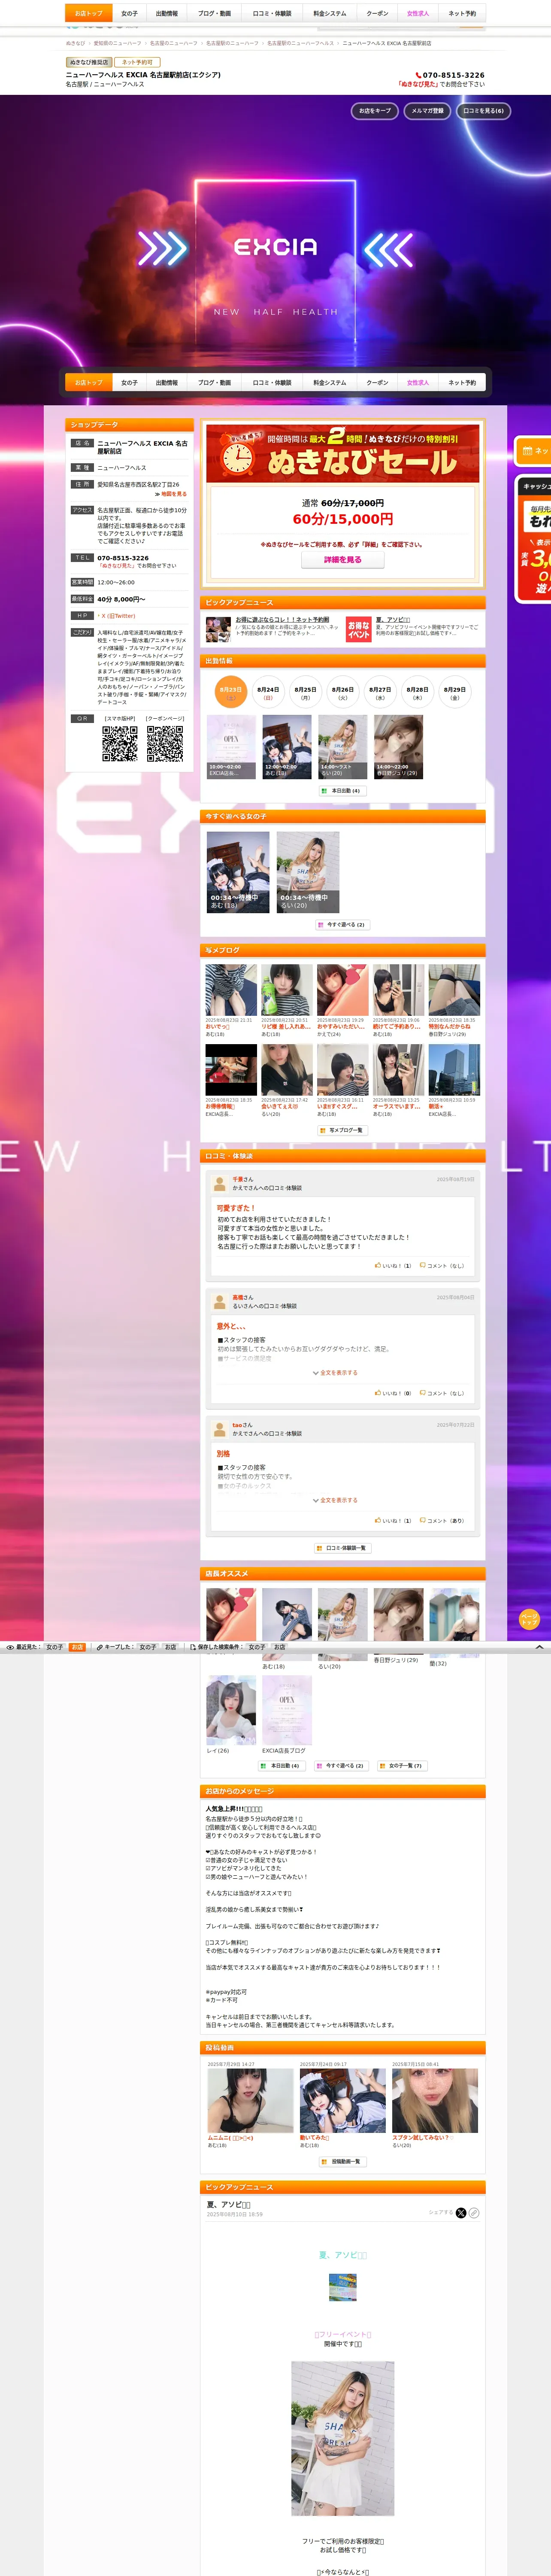Click the 女の子一覧 (7) button
The image size is (551, 2576).
[x=402, y=1766]
